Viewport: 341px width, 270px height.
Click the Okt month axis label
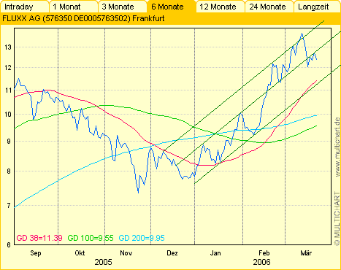click(x=80, y=253)
